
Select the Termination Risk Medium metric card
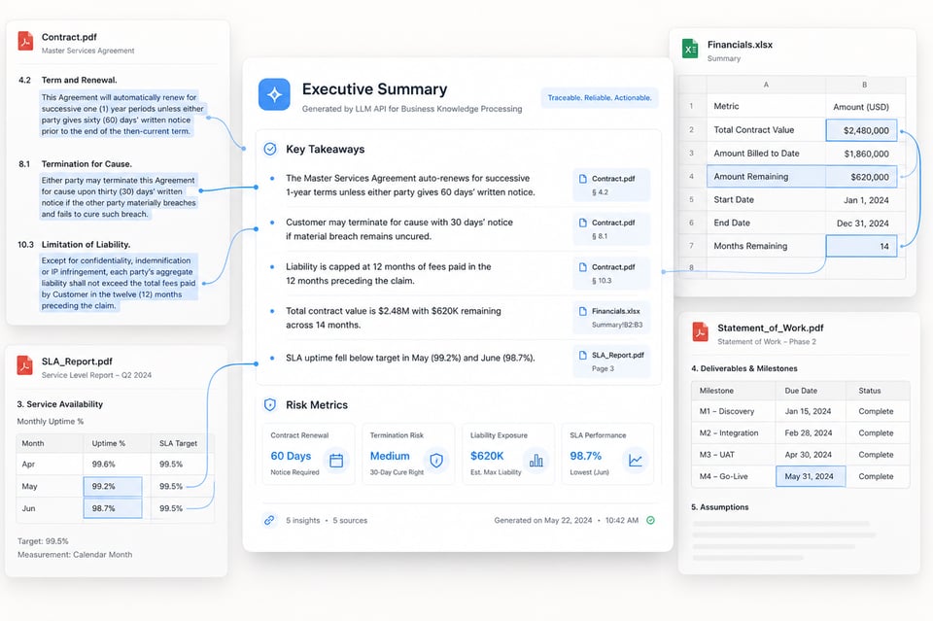point(408,454)
